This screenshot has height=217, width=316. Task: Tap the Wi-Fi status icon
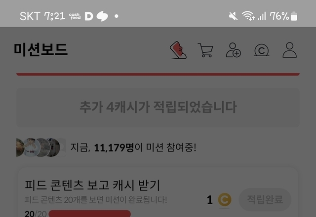248,16
